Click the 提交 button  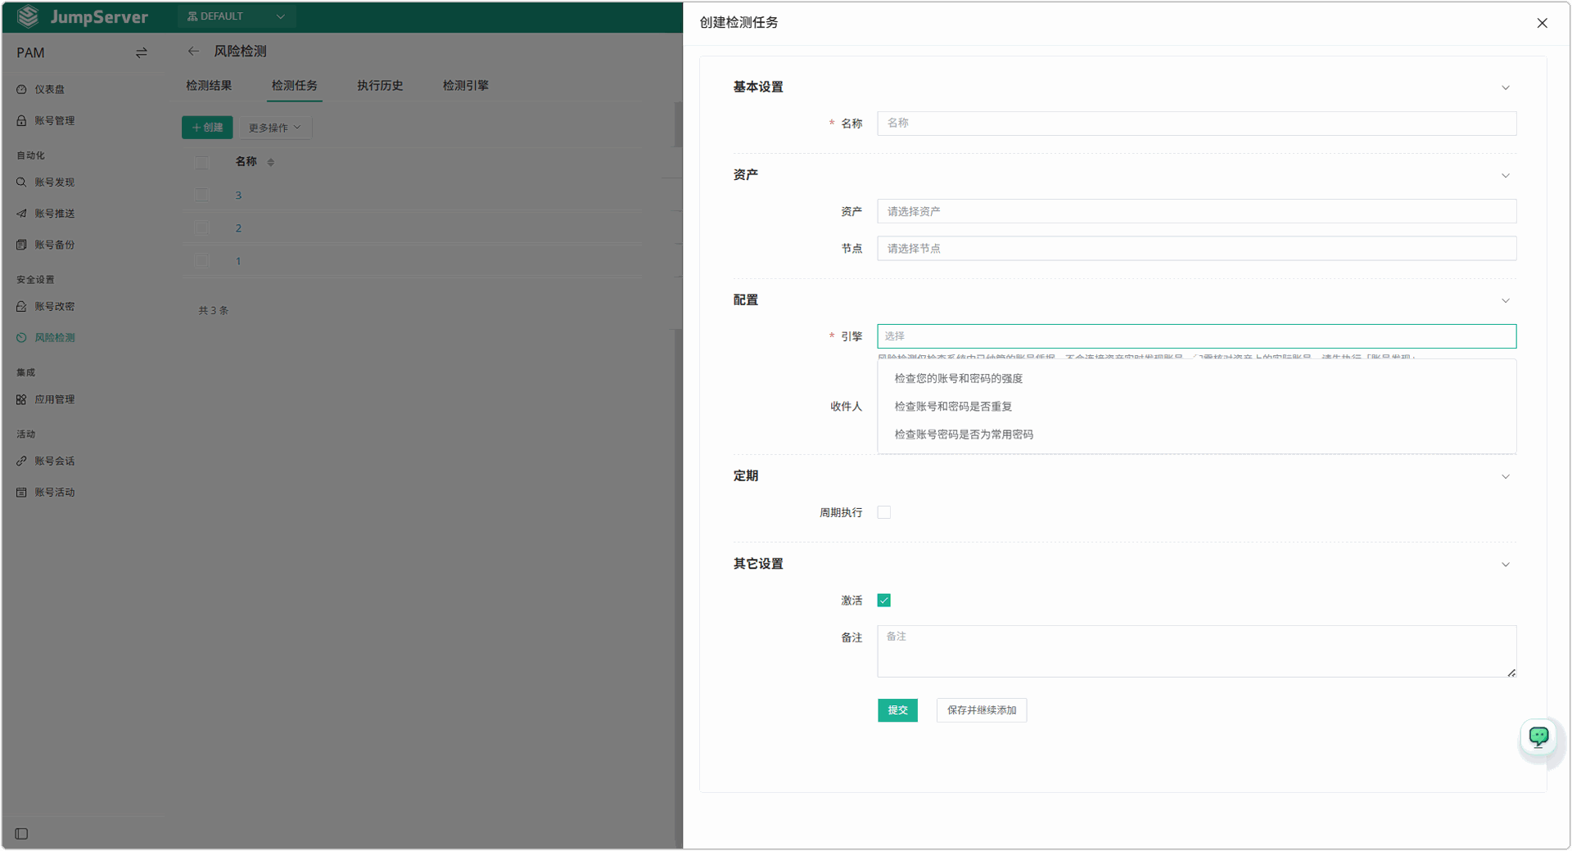[897, 710]
